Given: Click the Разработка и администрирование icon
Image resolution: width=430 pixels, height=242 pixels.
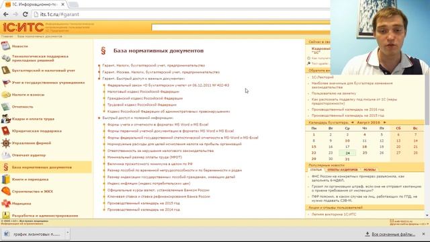Looking at the screenshot, I should [x=5, y=215].
